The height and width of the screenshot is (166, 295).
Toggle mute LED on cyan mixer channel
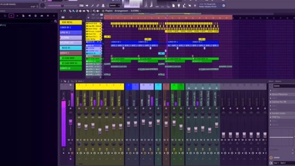[158, 109]
